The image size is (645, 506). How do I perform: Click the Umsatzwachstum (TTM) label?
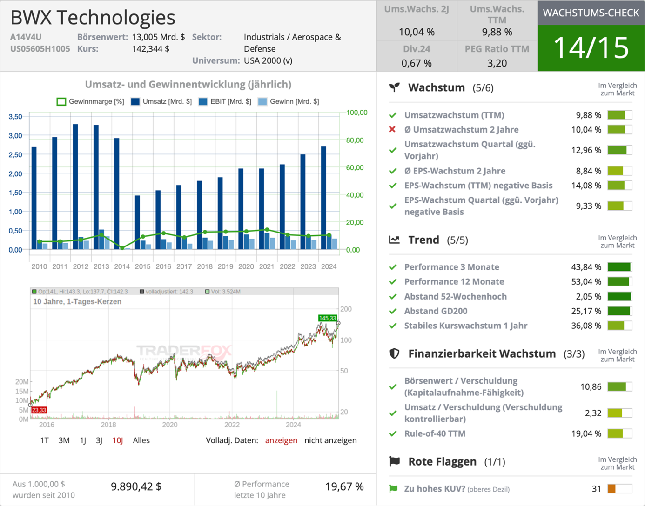click(x=454, y=115)
